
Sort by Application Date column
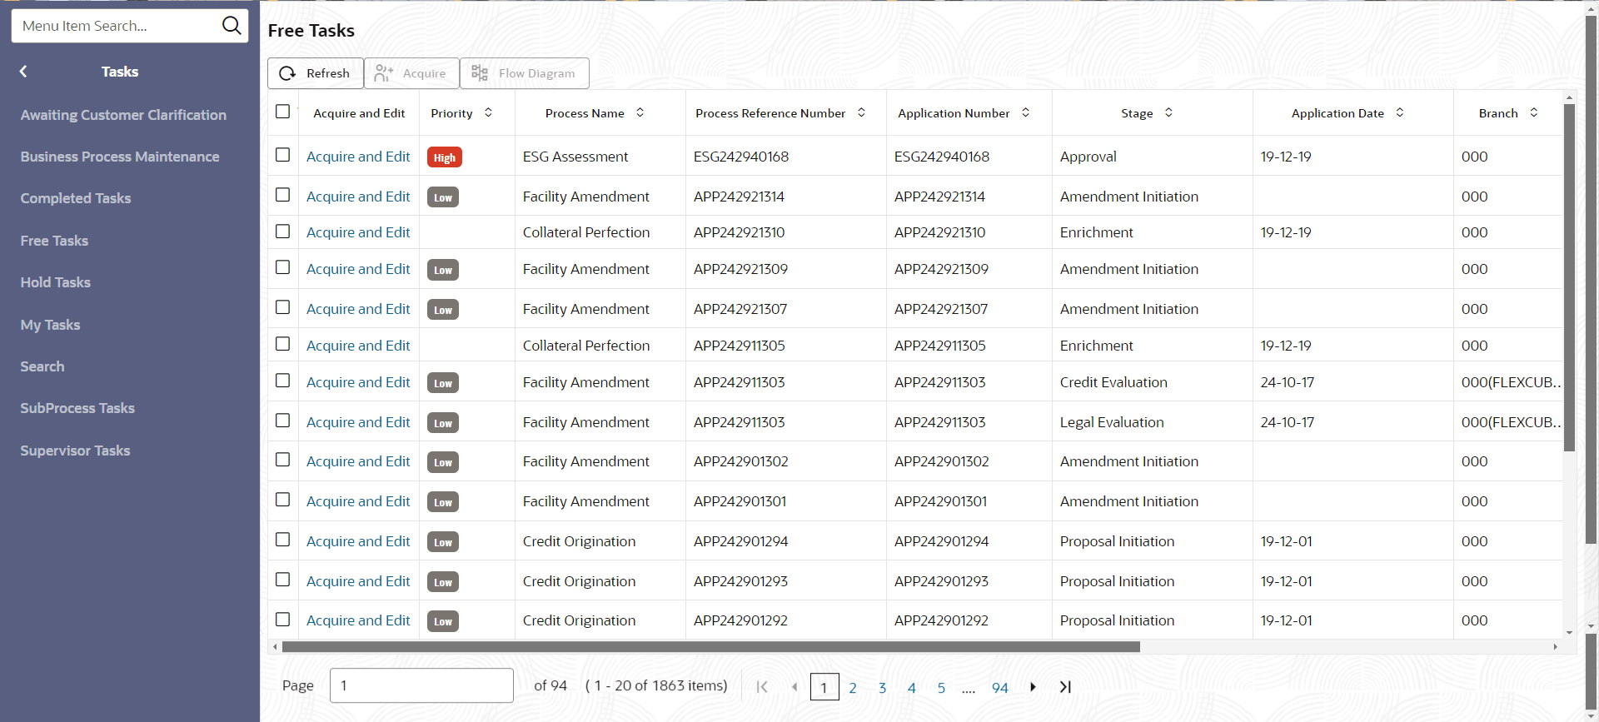point(1400,112)
